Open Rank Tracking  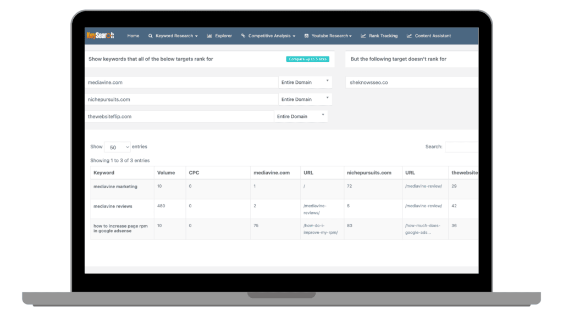coord(383,36)
